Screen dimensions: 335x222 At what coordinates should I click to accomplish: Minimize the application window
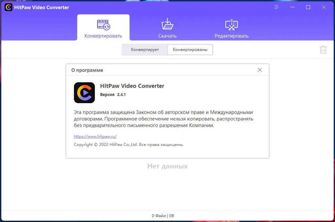[x=292, y=7]
